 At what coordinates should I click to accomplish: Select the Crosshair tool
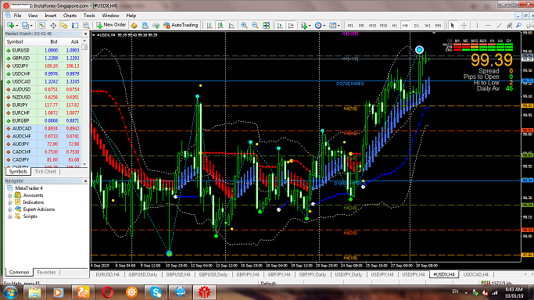tap(464, 26)
